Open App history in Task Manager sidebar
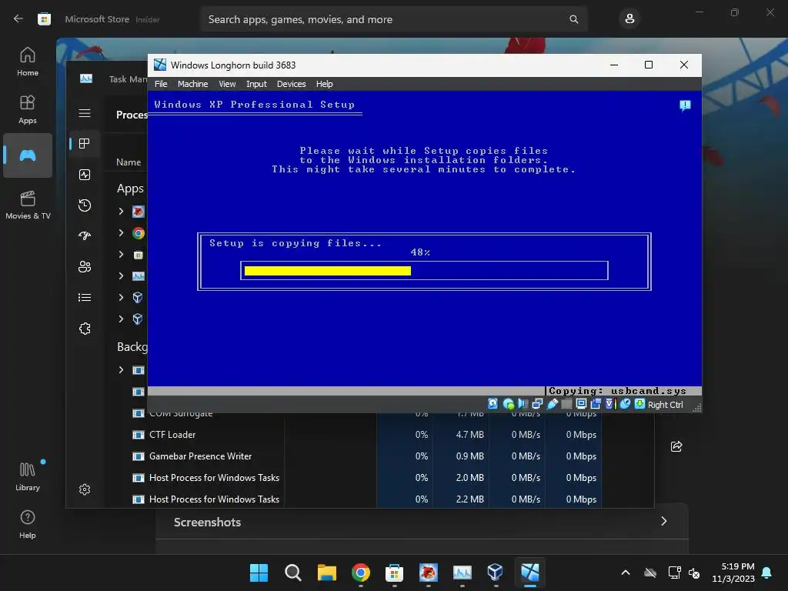Viewport: 788px width, 591px height. pos(85,205)
